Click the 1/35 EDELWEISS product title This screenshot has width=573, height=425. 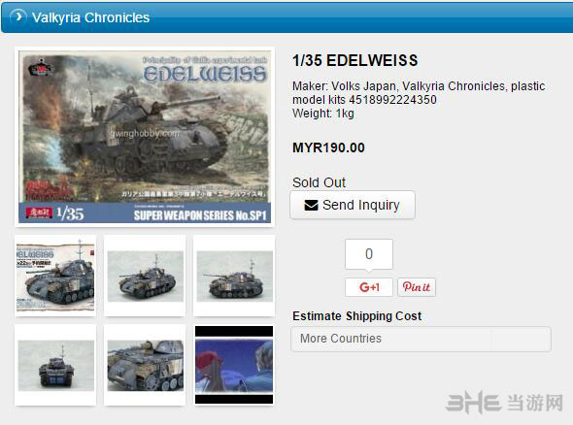[x=354, y=60]
